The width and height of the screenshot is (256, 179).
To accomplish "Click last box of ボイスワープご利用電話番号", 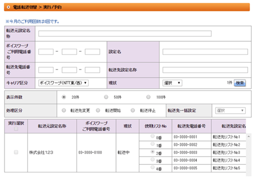I will 92,52.
